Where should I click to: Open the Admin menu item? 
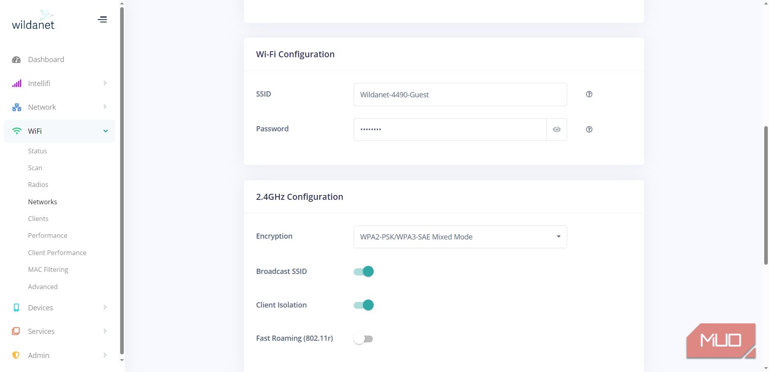click(x=59, y=355)
